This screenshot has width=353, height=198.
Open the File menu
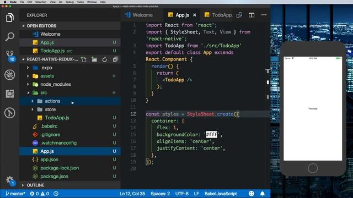pos(22,2)
